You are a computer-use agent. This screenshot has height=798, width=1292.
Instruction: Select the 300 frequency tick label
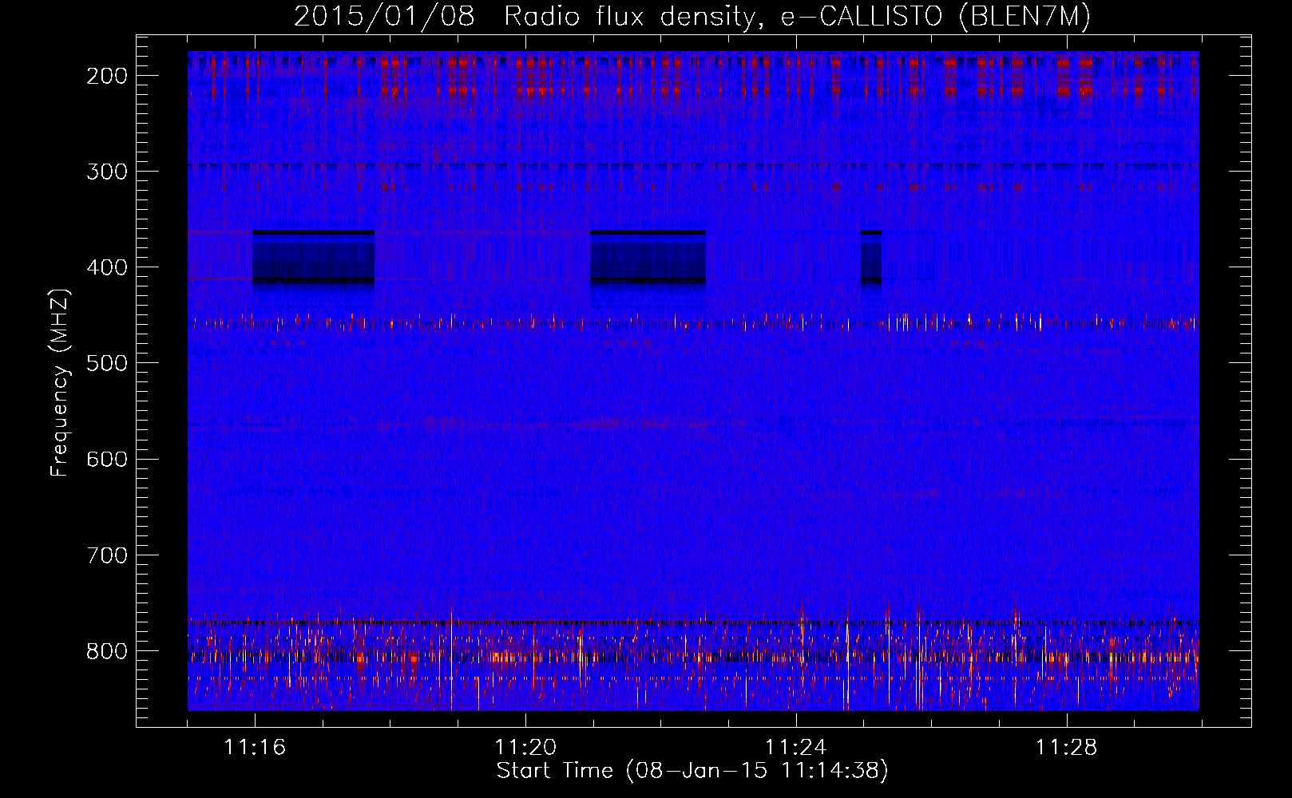(x=107, y=172)
